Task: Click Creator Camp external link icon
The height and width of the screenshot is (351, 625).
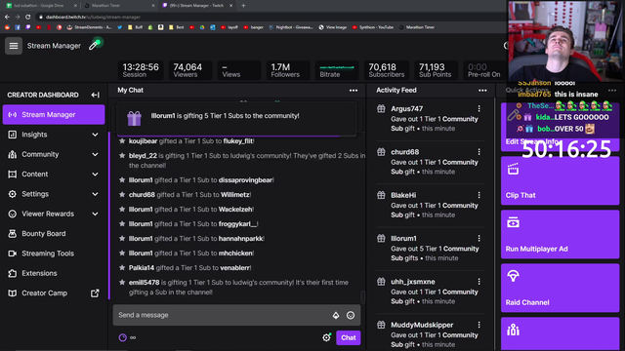Action: click(95, 293)
